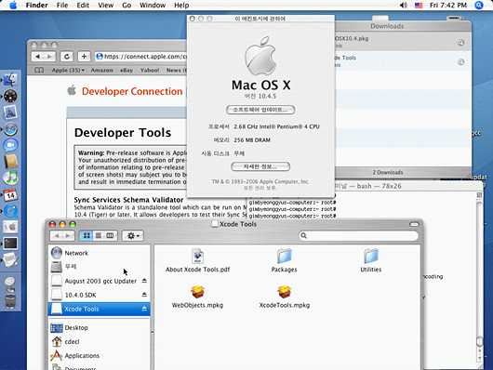This screenshot has height=370, width=493.
Task: Toggle the Finder toolbar pill button
Action: (414, 224)
